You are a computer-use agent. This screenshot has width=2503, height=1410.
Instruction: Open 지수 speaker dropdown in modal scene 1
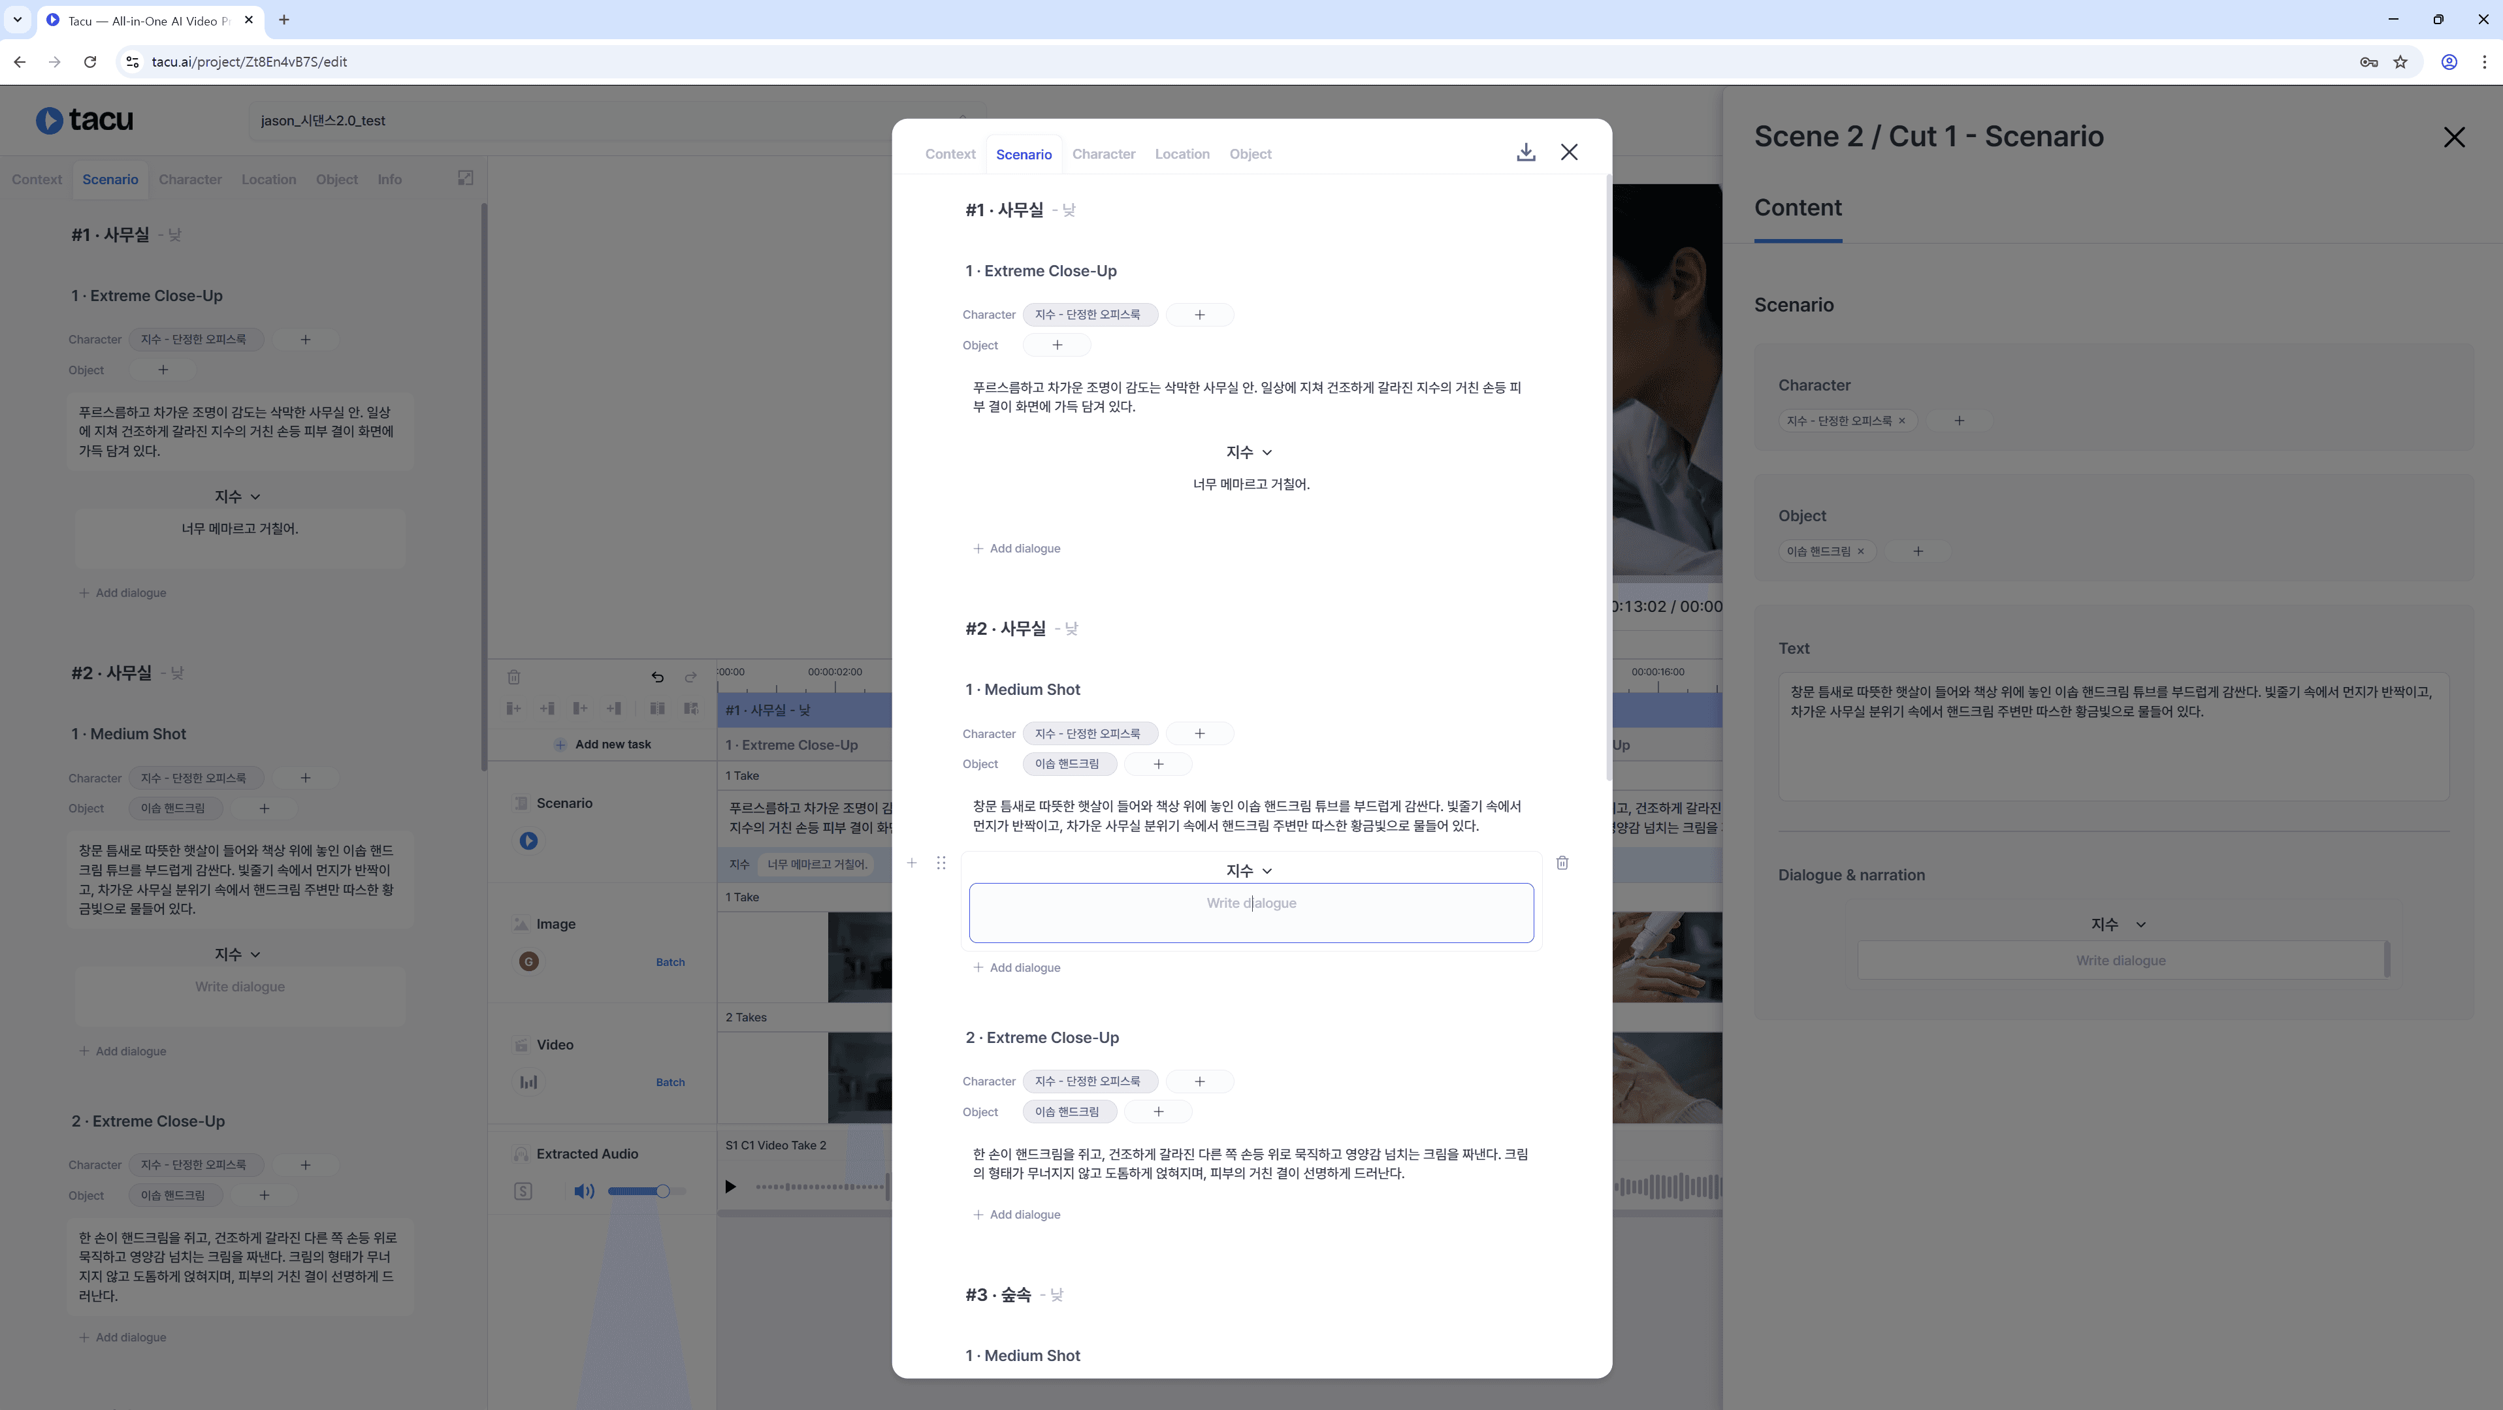[x=1250, y=452]
